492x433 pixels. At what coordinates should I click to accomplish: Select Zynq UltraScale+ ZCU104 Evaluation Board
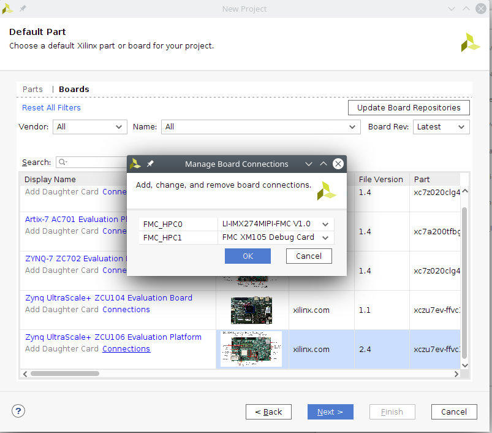point(108,297)
